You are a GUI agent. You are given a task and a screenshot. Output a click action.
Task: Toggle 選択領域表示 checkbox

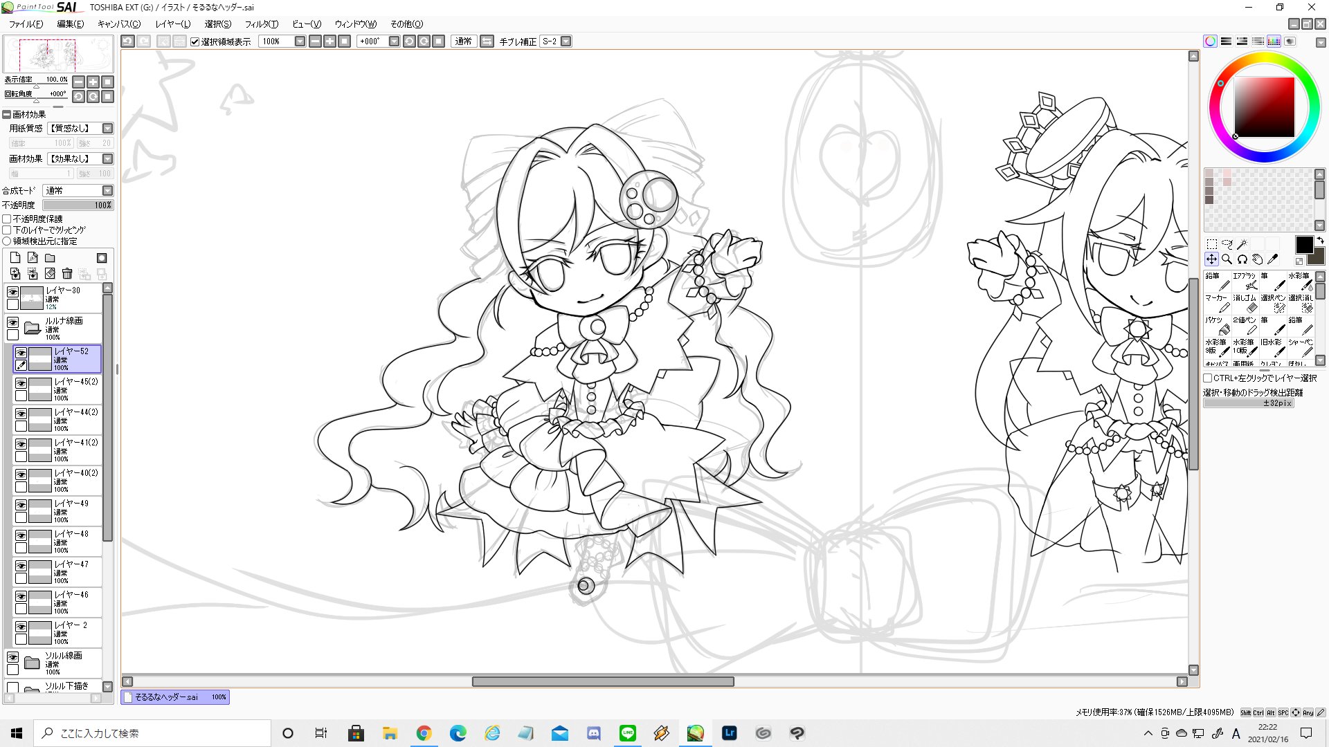click(195, 41)
